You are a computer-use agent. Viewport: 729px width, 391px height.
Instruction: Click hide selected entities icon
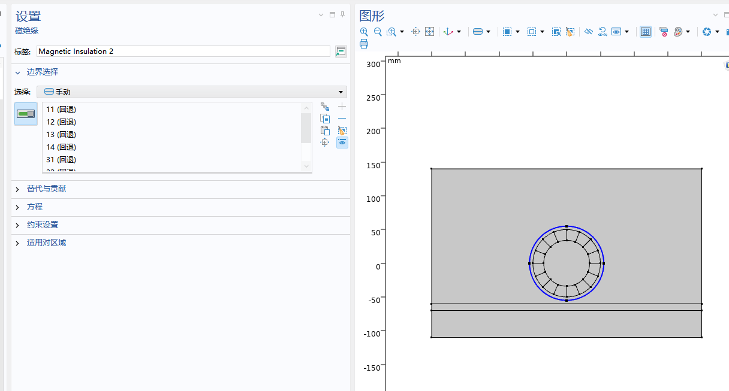click(589, 32)
